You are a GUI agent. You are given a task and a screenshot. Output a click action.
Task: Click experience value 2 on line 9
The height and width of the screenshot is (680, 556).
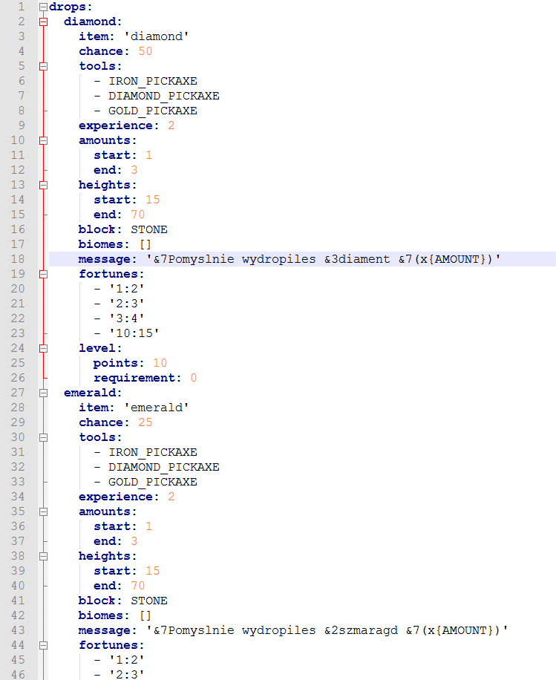coord(171,125)
